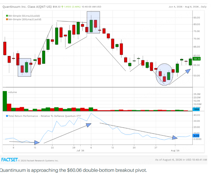
Task: Click the FACTSET logo
Action: point(10,160)
